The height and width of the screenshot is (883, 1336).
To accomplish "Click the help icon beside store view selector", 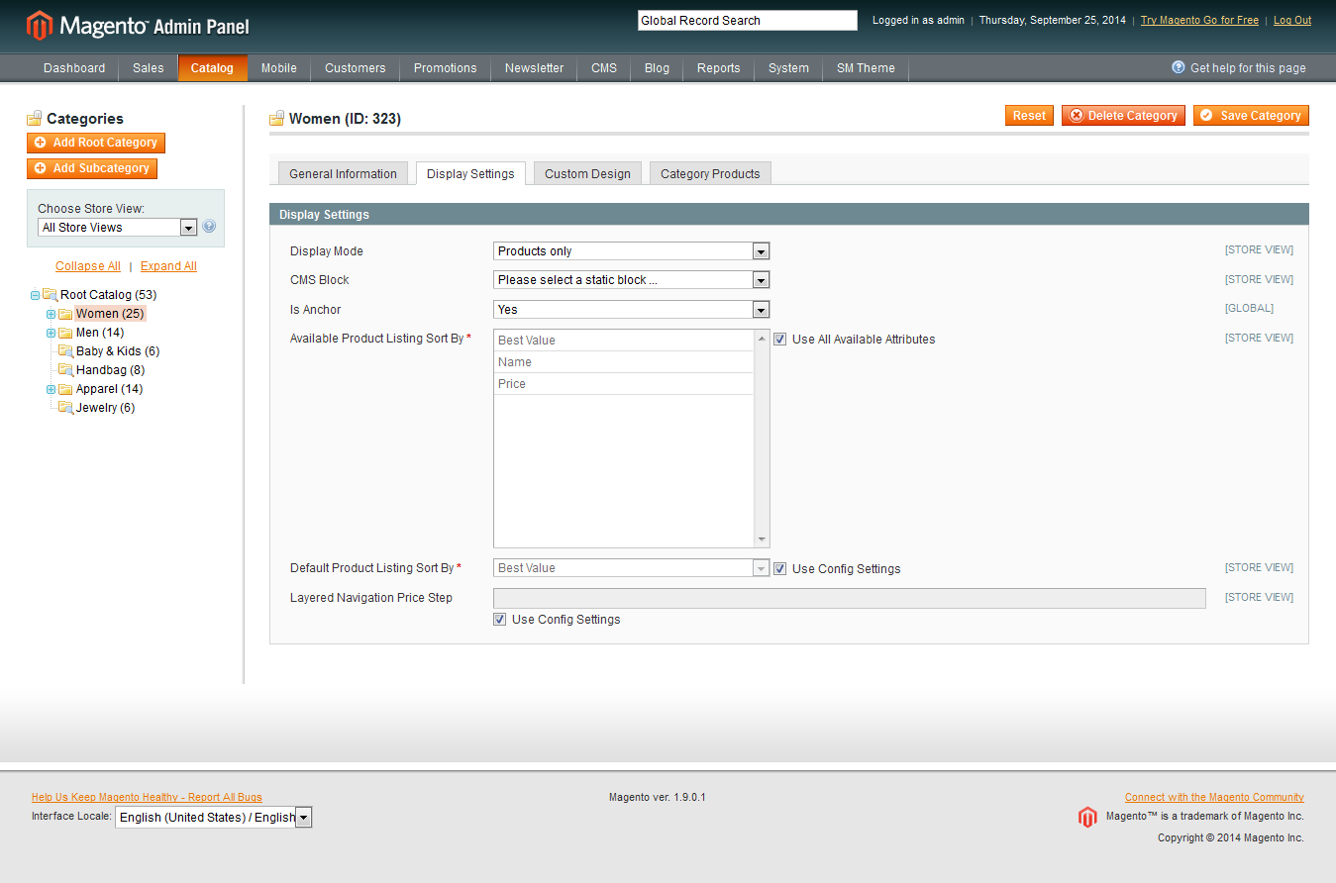I will pos(209,227).
